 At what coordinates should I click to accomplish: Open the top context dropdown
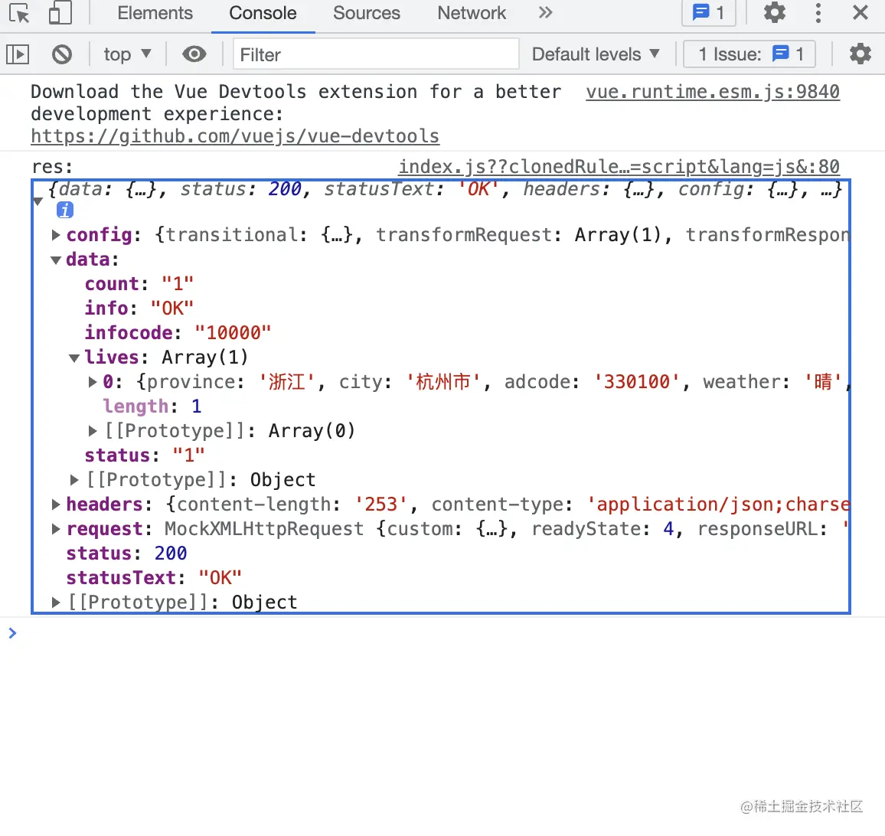pyautogui.click(x=128, y=54)
